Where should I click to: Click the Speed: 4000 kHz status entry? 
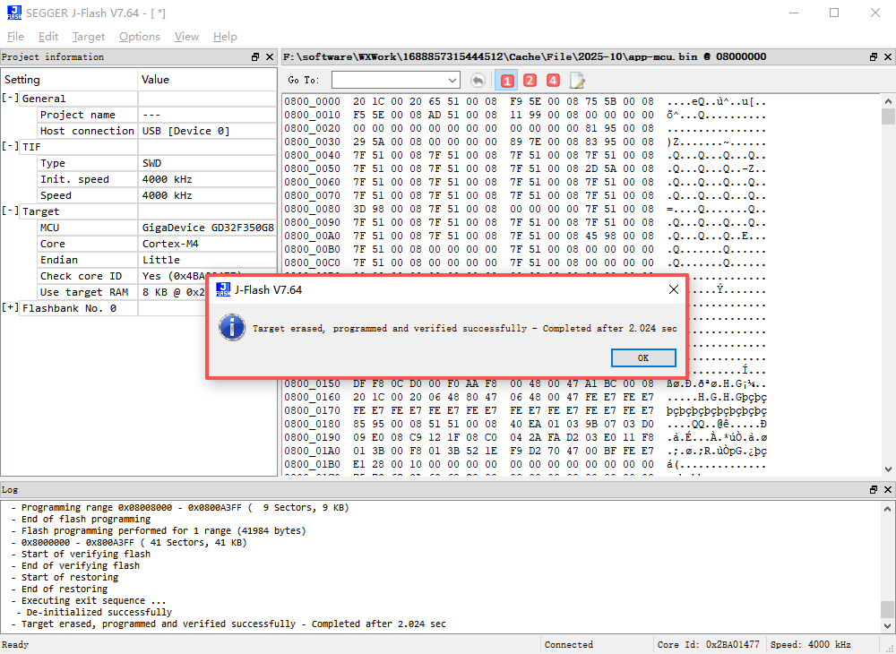point(810,644)
